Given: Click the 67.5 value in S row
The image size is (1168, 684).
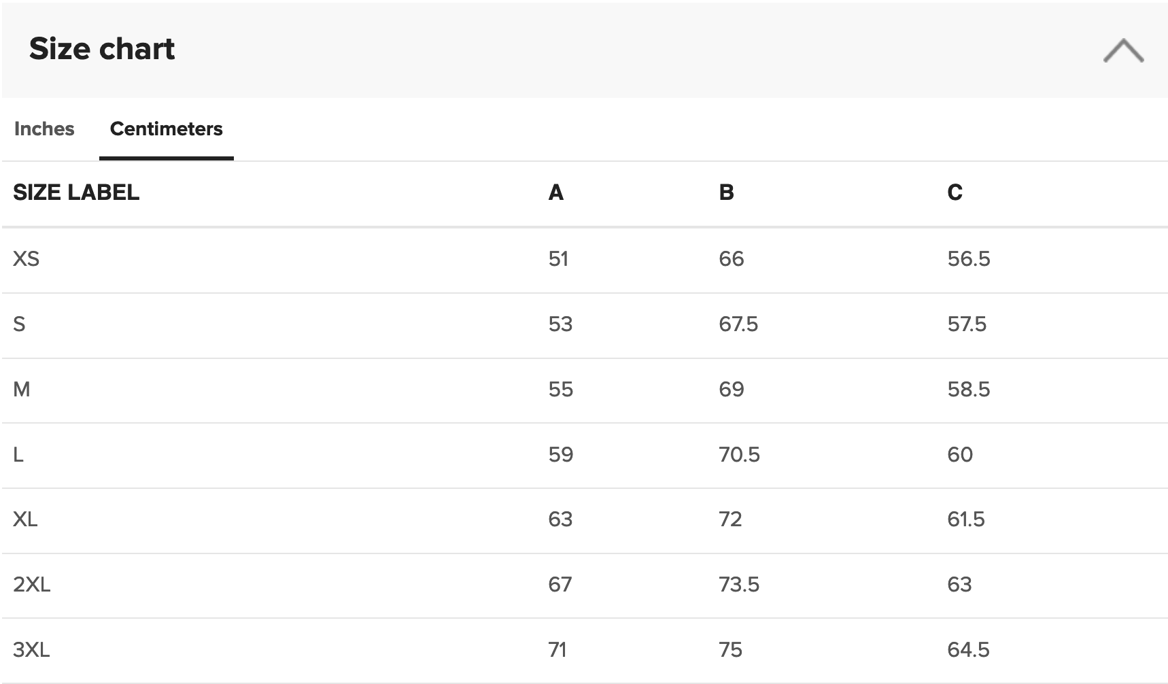Looking at the screenshot, I should 738,324.
